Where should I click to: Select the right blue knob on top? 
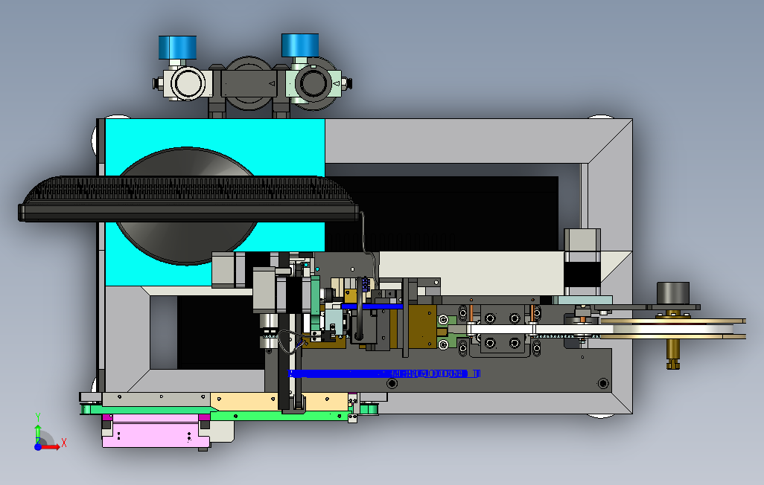pos(300,45)
